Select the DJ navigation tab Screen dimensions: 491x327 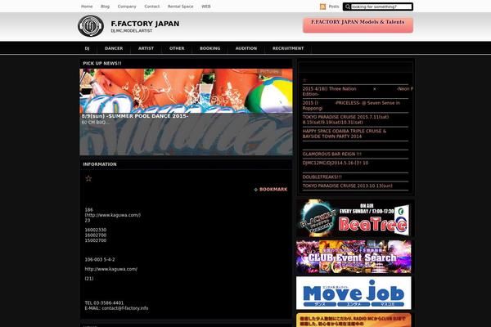click(87, 48)
